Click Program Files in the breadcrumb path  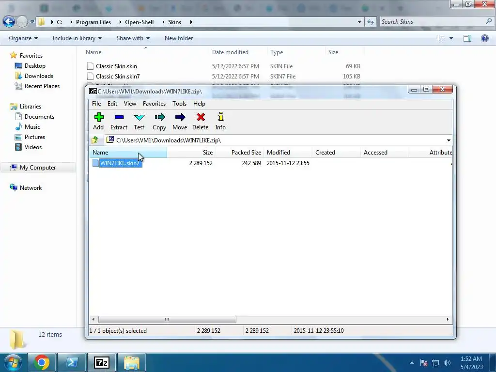coord(93,22)
